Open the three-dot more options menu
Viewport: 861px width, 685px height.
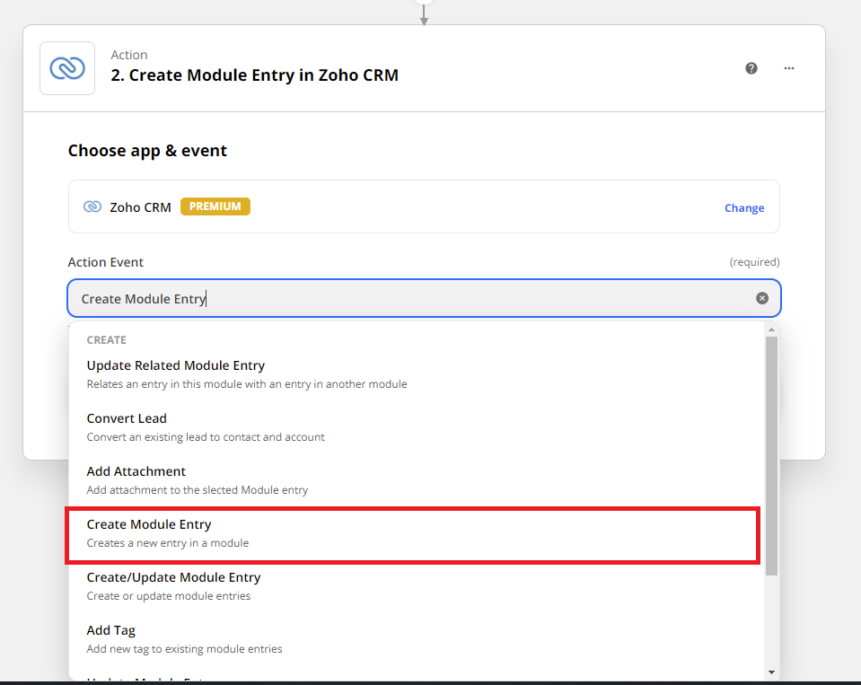pos(789,68)
